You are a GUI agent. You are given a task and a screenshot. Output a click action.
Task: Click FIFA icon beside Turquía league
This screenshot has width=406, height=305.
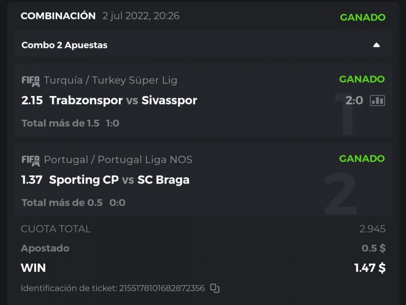point(30,81)
